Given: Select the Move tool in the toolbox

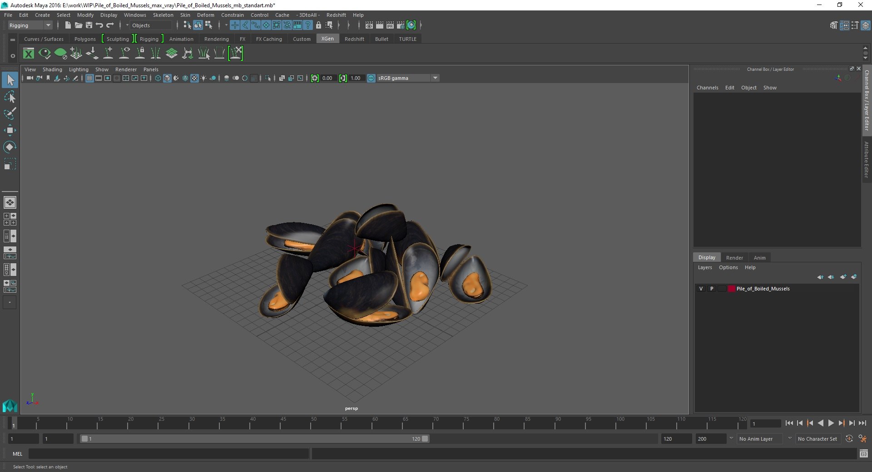Looking at the screenshot, I should [10, 130].
